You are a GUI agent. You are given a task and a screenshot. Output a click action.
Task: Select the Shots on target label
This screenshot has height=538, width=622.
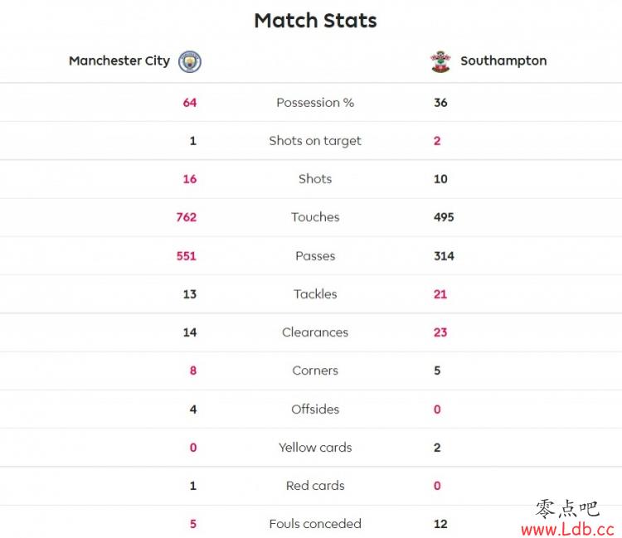pos(315,141)
